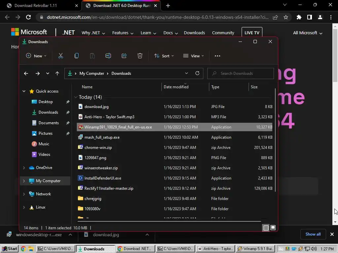338x253 pixels.
Task: Open options for windowsdesktop-r...exe download
Action: coord(70,235)
